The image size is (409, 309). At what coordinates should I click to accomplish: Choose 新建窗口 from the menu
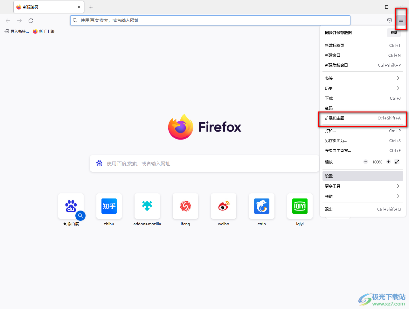(363, 55)
